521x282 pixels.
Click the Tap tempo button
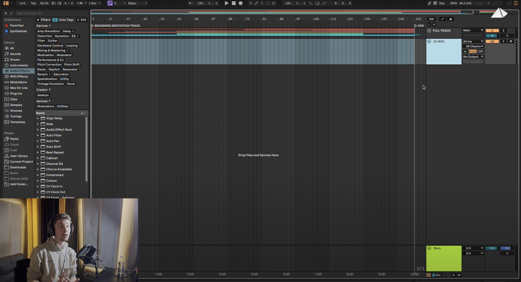click(33, 3)
